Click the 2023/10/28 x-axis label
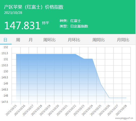The width and height of the screenshot is (136, 121). 121,110
